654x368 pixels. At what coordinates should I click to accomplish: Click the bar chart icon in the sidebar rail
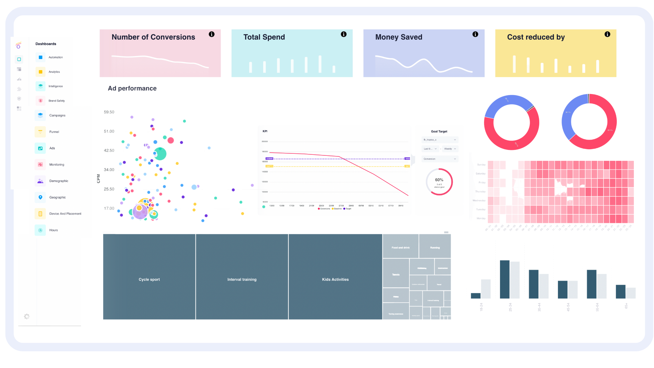point(19,79)
